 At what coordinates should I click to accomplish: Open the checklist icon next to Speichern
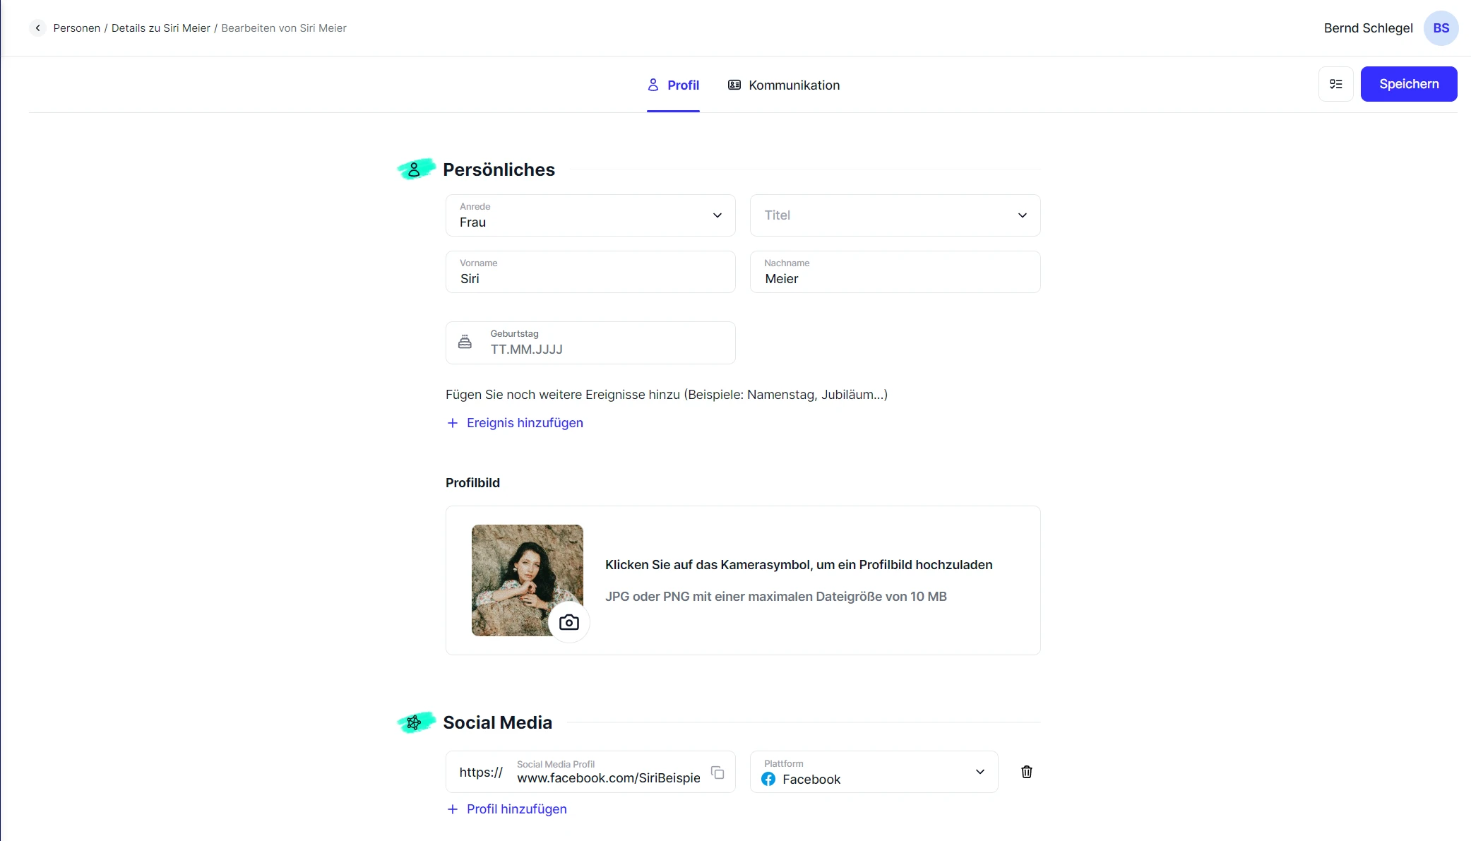click(1336, 83)
